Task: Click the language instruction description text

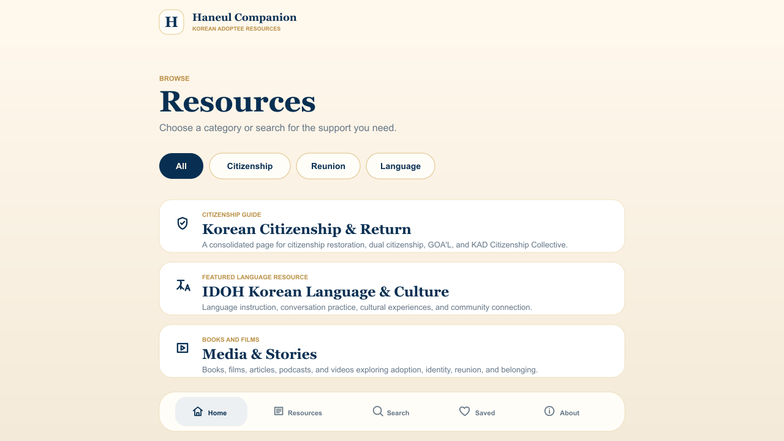Action: (367, 307)
